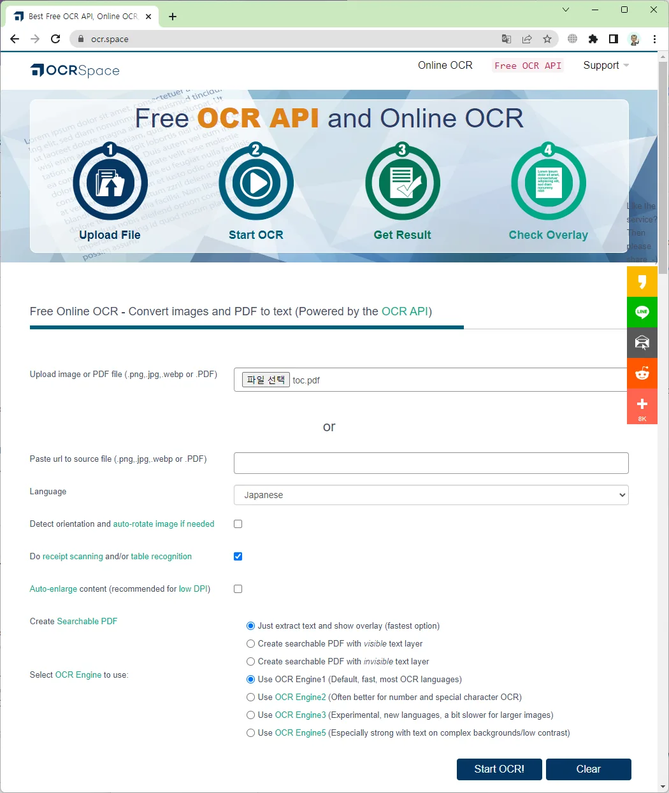This screenshot has height=793, width=669.
Task: Open the low DPI link
Action: tap(193, 589)
